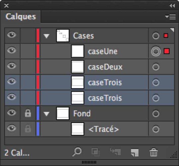Collapse the Cases layer triangle
Screen dimensions: 179x166
coord(46,36)
